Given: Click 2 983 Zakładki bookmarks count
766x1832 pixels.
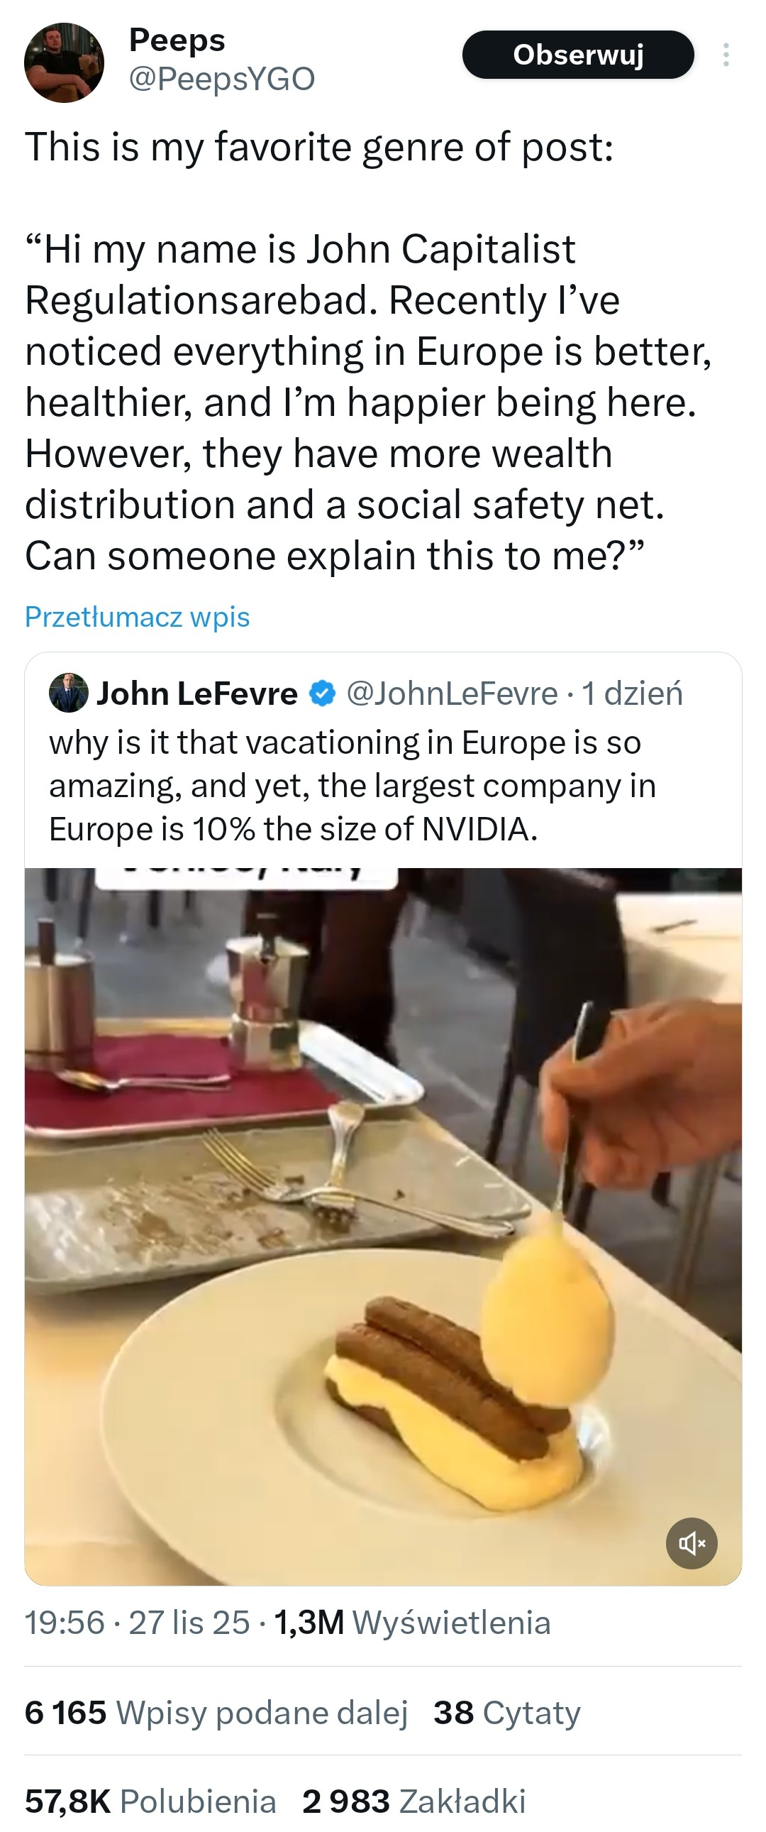Looking at the screenshot, I should tap(413, 1801).
